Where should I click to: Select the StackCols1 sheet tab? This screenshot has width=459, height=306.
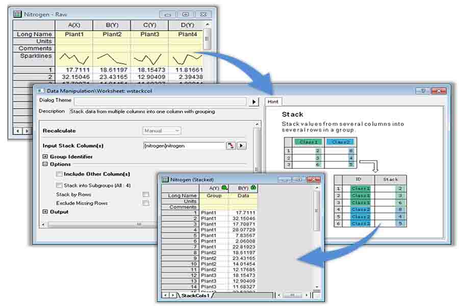pyautogui.click(x=195, y=295)
